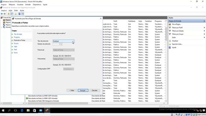The height and width of the screenshot is (116, 206).
Task: Click the disabled Porta local combo box
Action: [64, 50]
